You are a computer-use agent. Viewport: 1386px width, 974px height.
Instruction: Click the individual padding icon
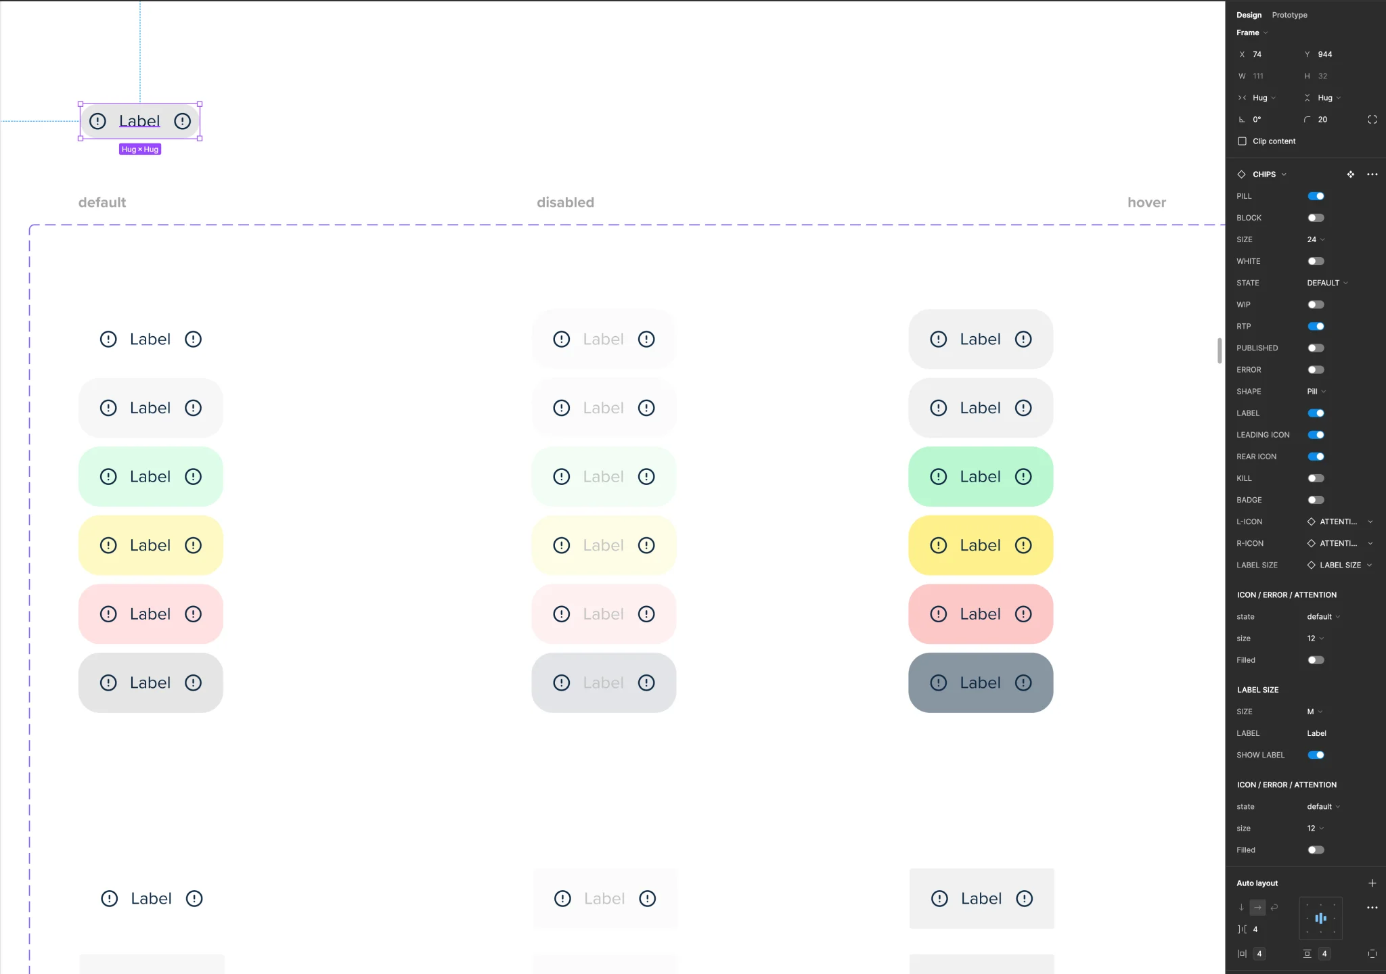click(x=1372, y=954)
